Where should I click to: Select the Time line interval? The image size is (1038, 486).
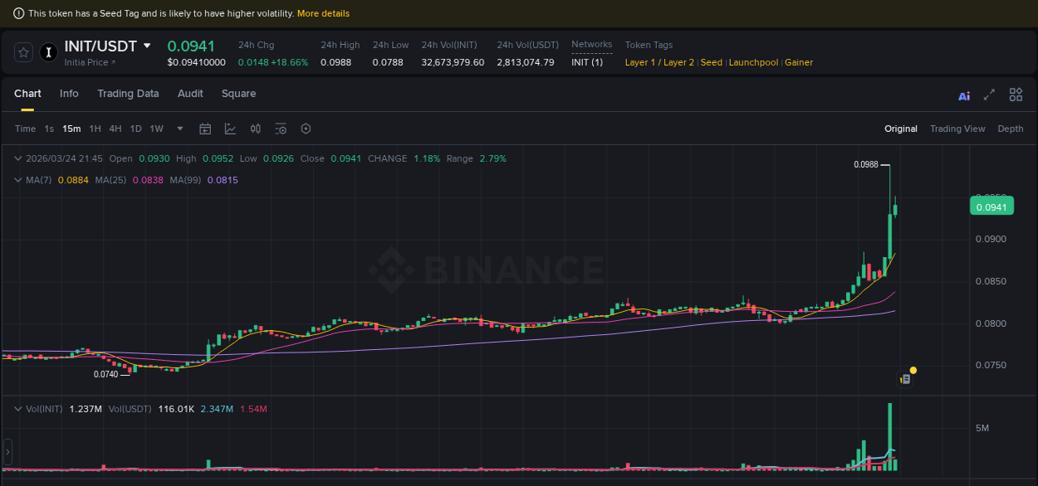coord(26,129)
